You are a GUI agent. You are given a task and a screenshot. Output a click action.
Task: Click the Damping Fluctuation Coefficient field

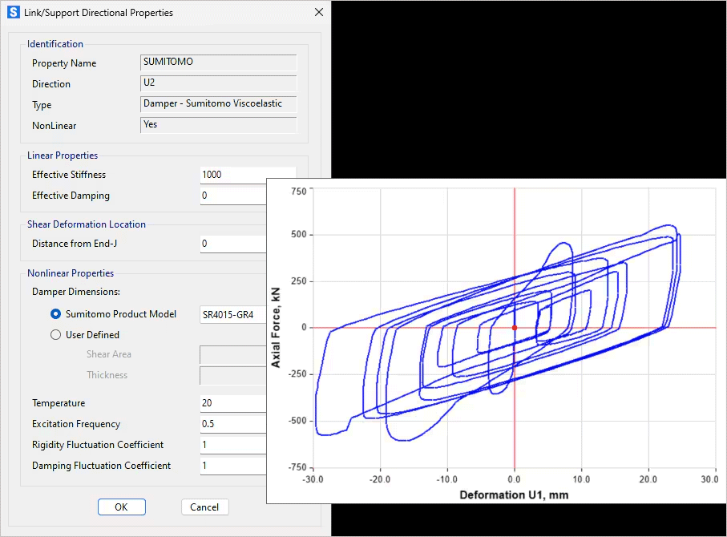tap(232, 466)
